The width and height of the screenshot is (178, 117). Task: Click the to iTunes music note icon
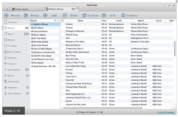[x=84, y=15]
